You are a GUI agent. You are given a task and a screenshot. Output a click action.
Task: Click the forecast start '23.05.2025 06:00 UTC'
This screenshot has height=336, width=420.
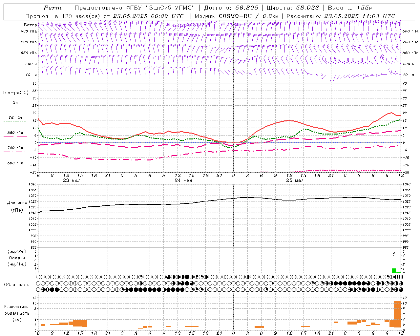click(x=148, y=16)
